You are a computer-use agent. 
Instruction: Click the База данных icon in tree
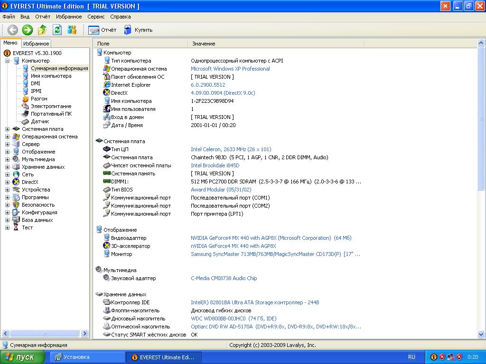(16, 220)
